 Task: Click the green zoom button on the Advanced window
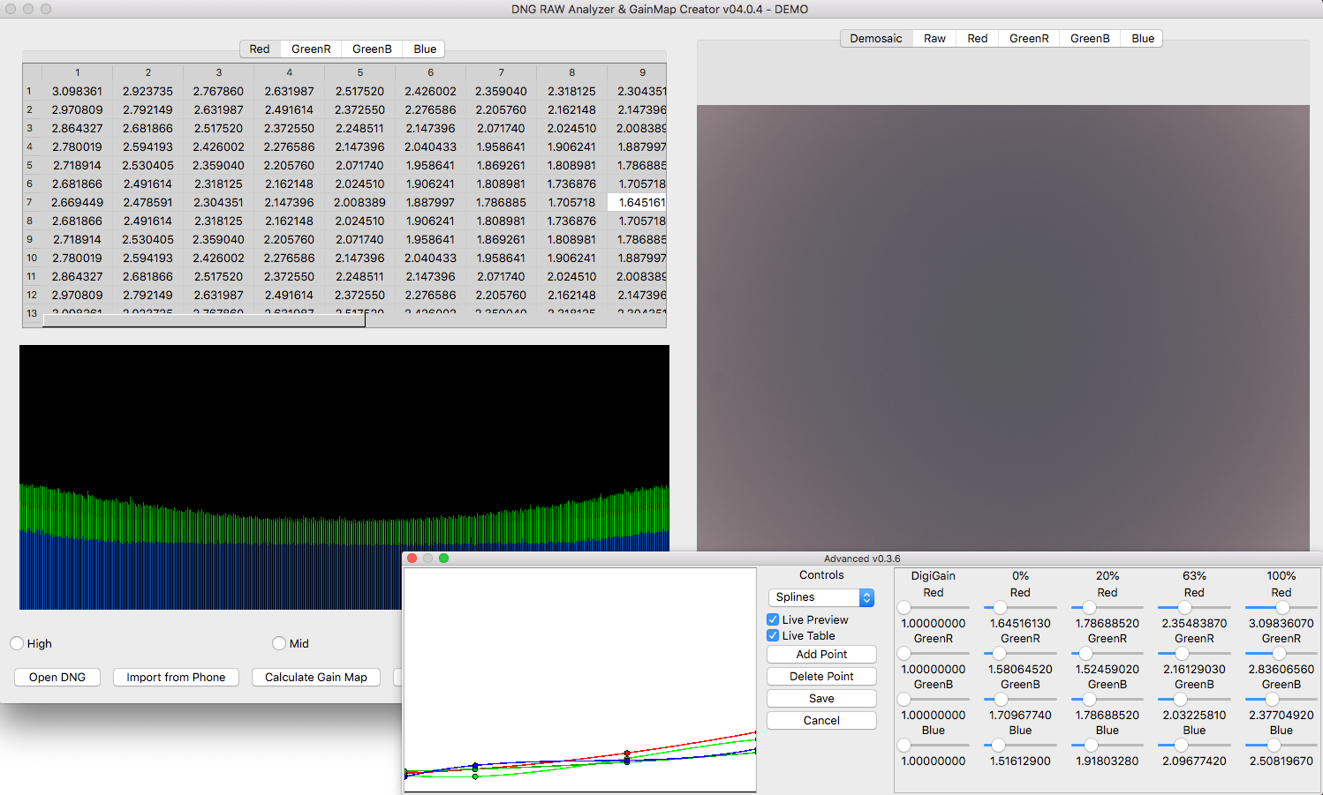(x=443, y=558)
